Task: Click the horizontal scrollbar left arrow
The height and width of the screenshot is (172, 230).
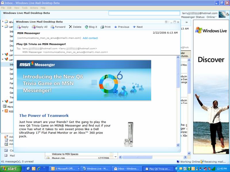Action: [120, 157]
